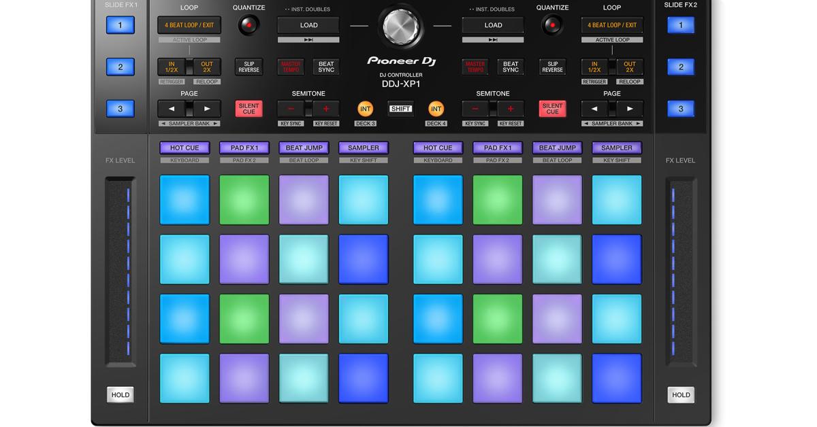Set left deck loop OUT 2X
Image resolution: width=817 pixels, height=427 pixels.
(207, 67)
